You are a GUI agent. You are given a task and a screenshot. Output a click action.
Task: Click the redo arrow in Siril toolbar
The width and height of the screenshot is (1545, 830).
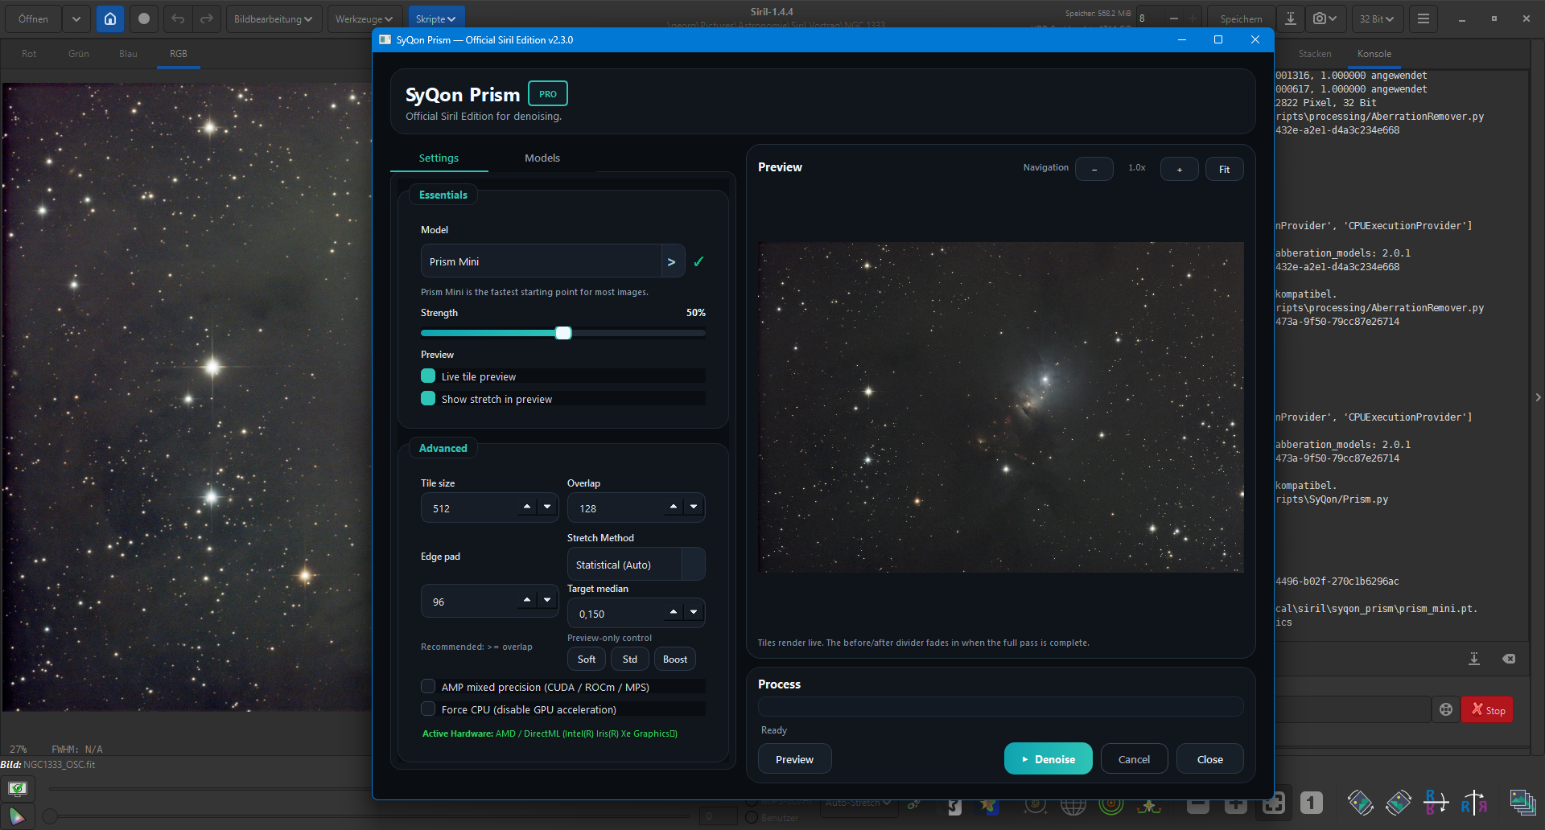tap(207, 18)
